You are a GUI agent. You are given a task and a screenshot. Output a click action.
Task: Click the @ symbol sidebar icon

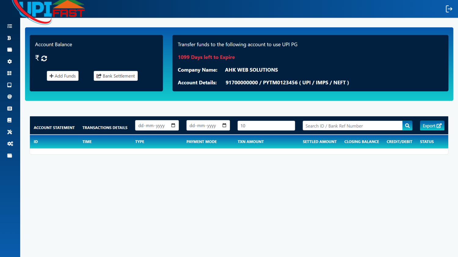[x=9, y=97]
